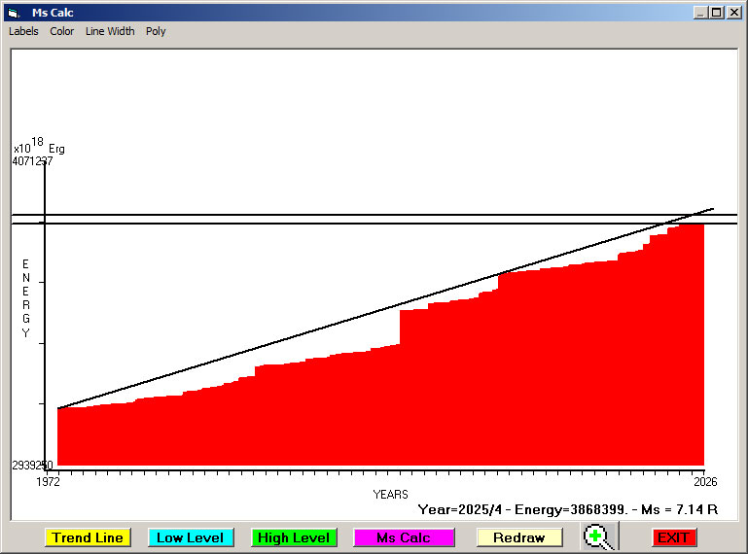The image size is (748, 554).
Task: Open the Color menu
Action: (62, 31)
